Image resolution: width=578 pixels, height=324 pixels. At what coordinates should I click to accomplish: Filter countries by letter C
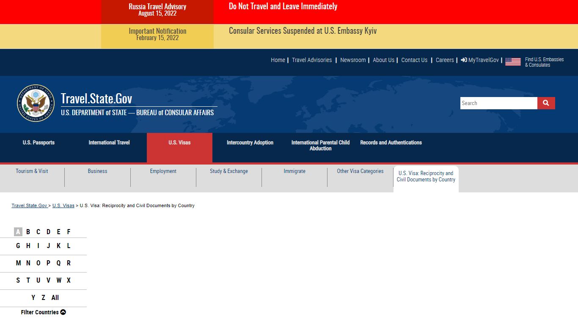pyautogui.click(x=38, y=232)
